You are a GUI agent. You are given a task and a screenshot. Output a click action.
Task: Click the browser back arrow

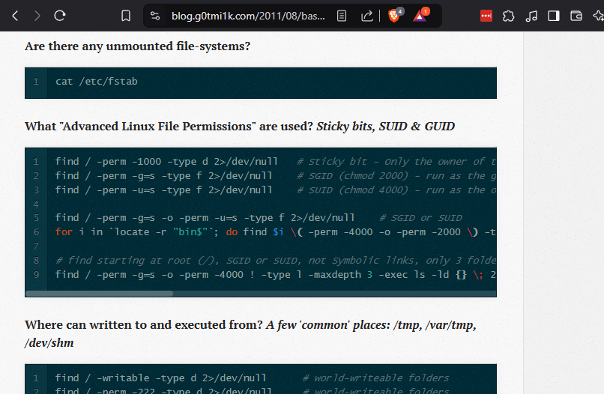(16, 16)
